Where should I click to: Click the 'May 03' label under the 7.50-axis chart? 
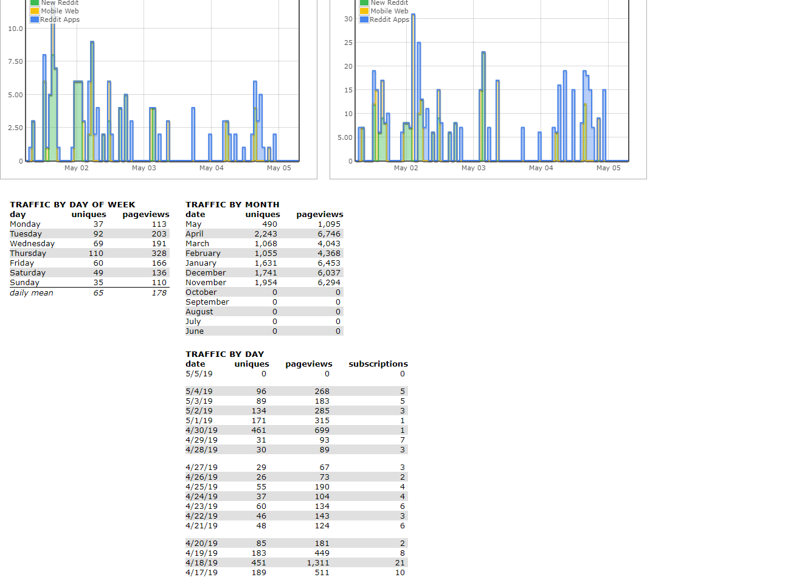tap(144, 168)
